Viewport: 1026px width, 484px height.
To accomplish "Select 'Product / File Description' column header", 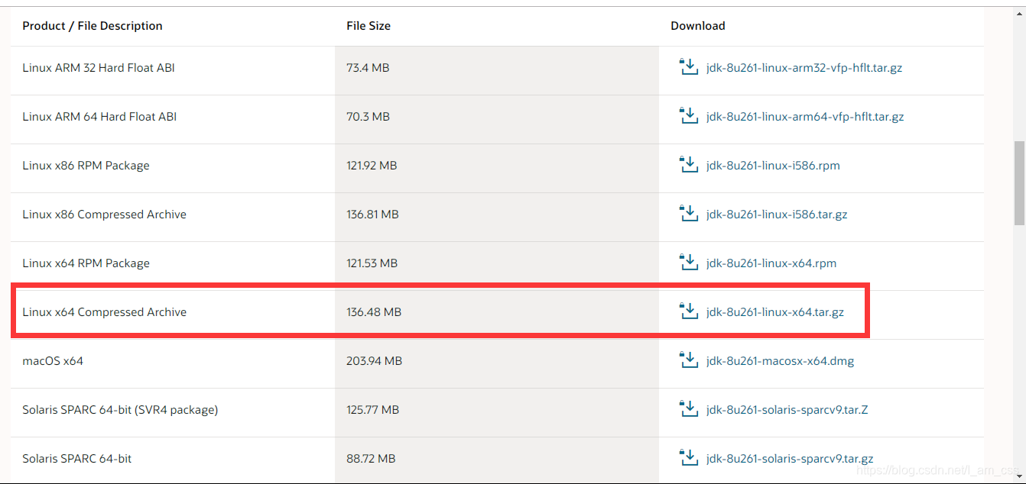I will click(93, 26).
